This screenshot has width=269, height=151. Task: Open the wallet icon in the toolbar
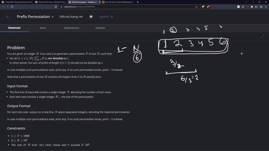tap(261, 7)
